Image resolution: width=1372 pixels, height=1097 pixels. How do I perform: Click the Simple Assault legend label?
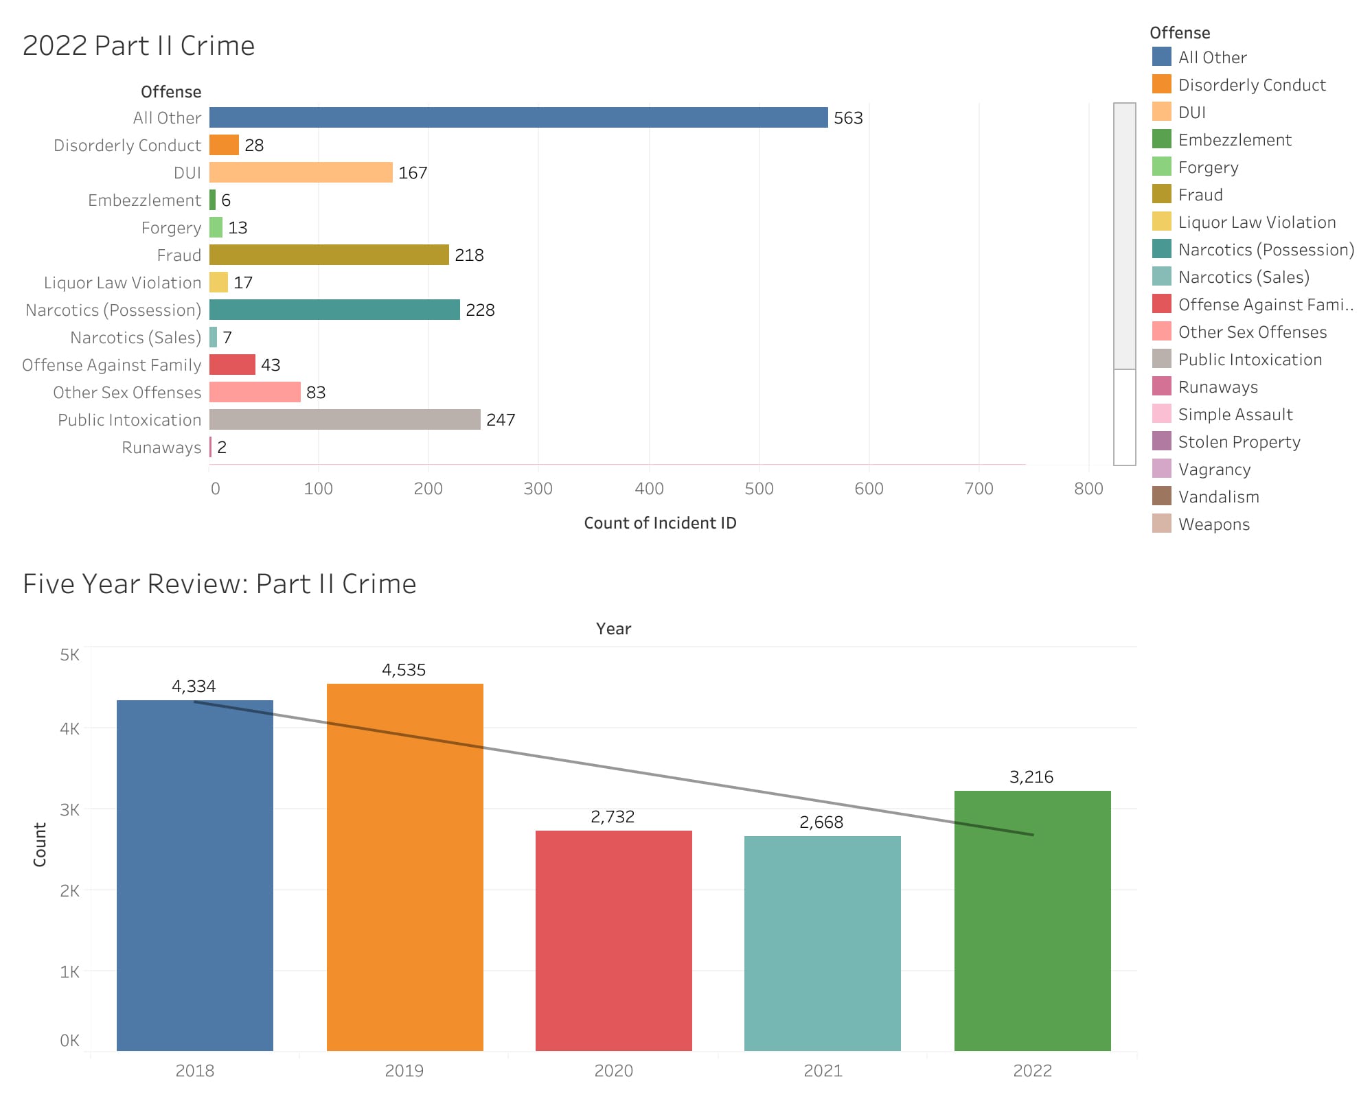point(1235,415)
